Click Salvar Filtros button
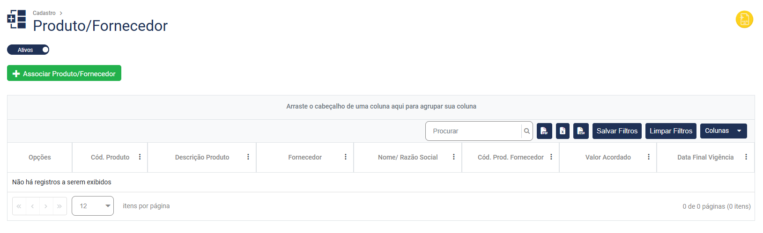The width and height of the screenshot is (763, 233). click(x=617, y=131)
